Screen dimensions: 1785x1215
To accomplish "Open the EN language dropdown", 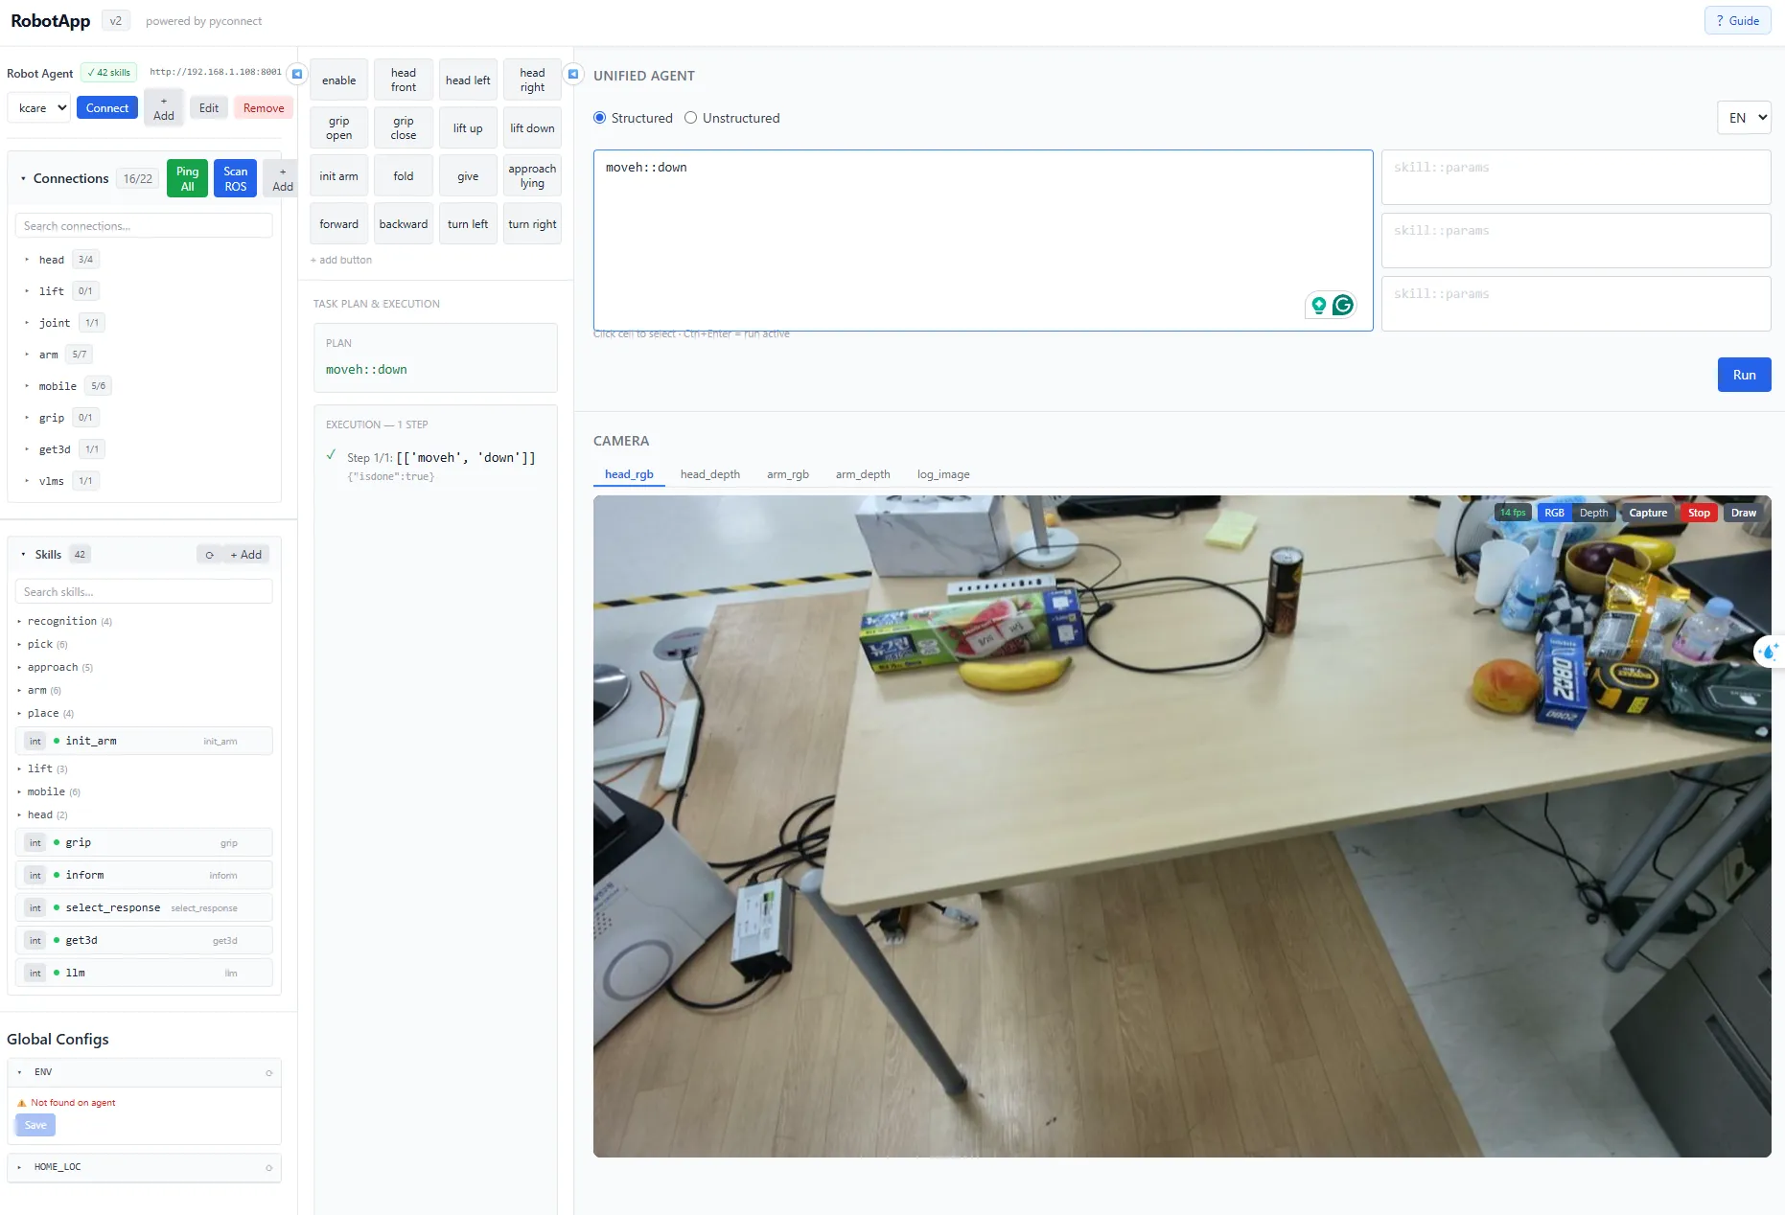I will [x=1744, y=118].
